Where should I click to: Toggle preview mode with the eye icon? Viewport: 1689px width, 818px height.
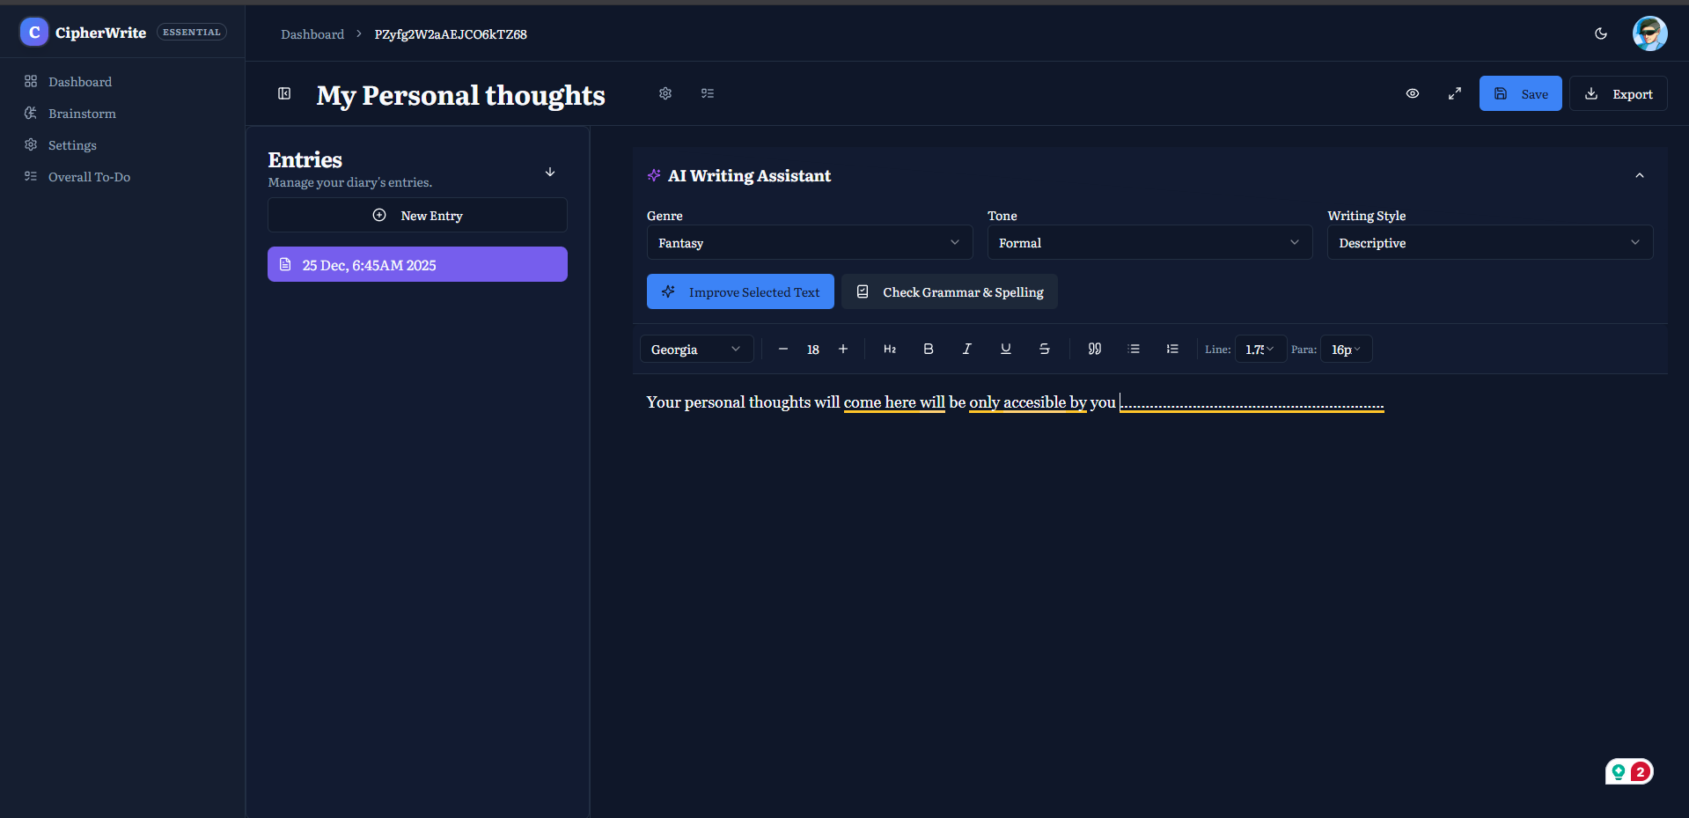(x=1412, y=93)
